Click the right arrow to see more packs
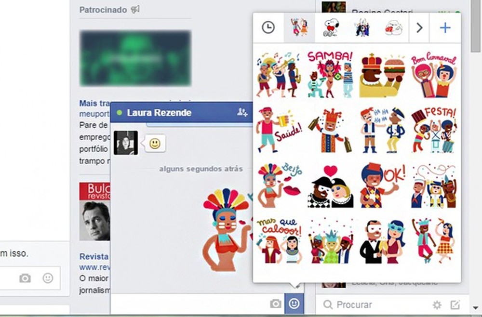 pos(419,27)
